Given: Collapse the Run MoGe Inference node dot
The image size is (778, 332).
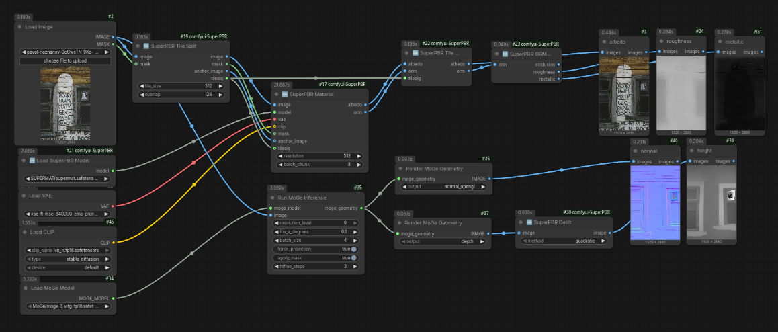Looking at the screenshot, I should click(271, 197).
